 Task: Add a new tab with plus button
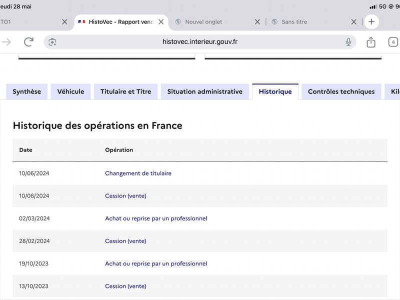tap(371, 21)
